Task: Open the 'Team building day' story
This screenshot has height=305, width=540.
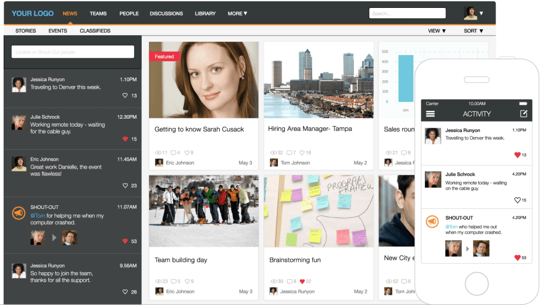Action: (x=181, y=260)
